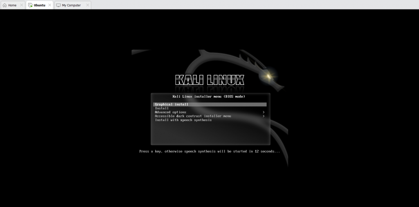Viewport: 419px width, 207px height.
Task: Click the Kali Linux installer menu title
Action: 209,97
